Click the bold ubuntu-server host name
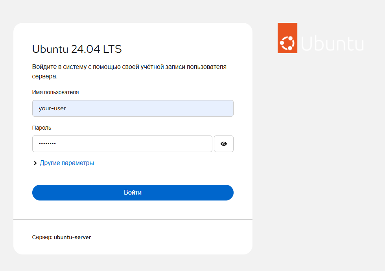Image resolution: width=385 pixels, height=271 pixels. tap(72, 238)
